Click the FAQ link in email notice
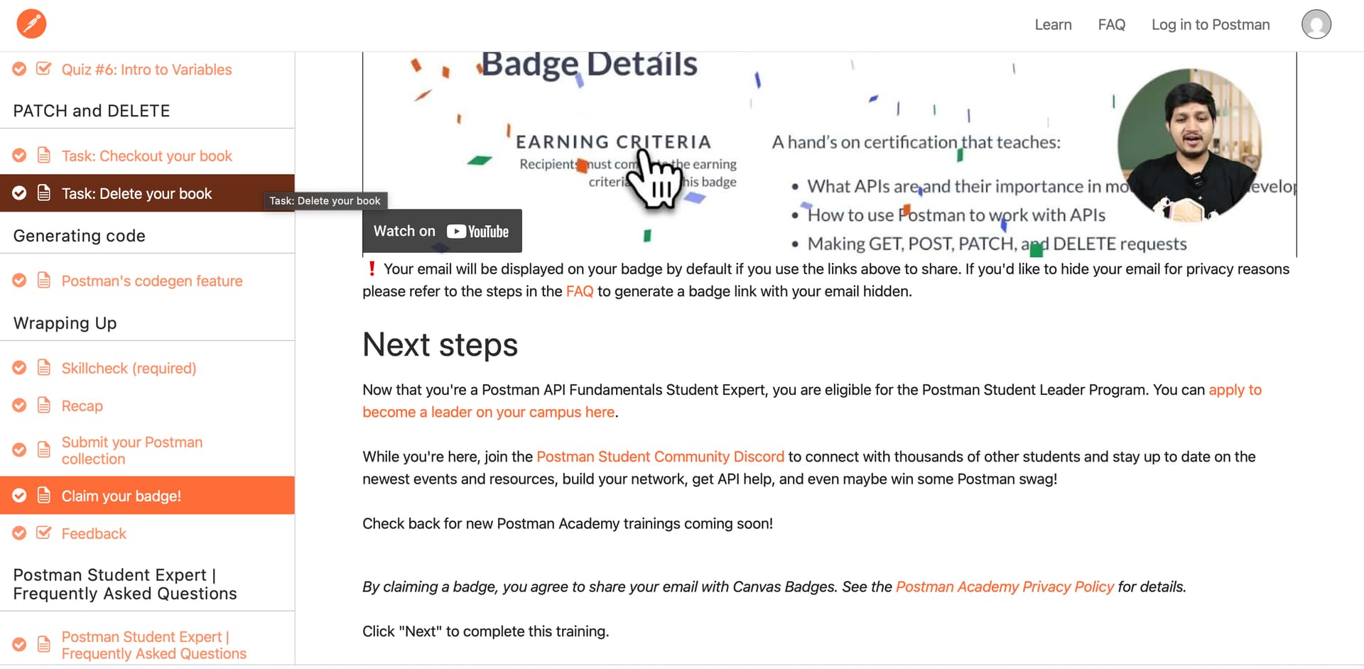 579,291
